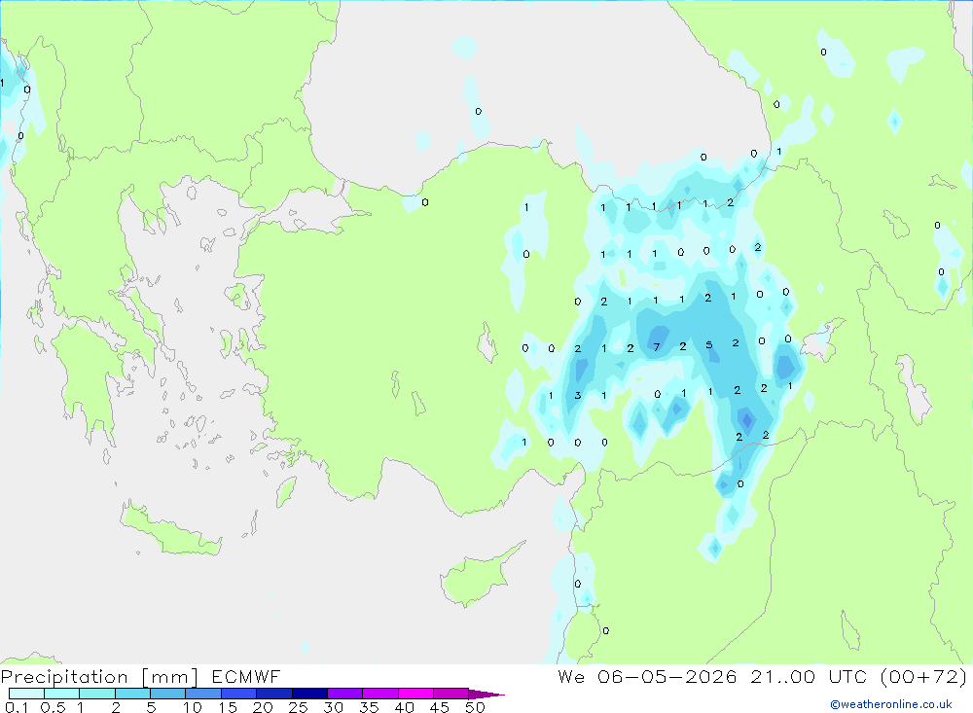The image size is (973, 713).
Task: Click the legend label '10'
Action: click(x=192, y=707)
